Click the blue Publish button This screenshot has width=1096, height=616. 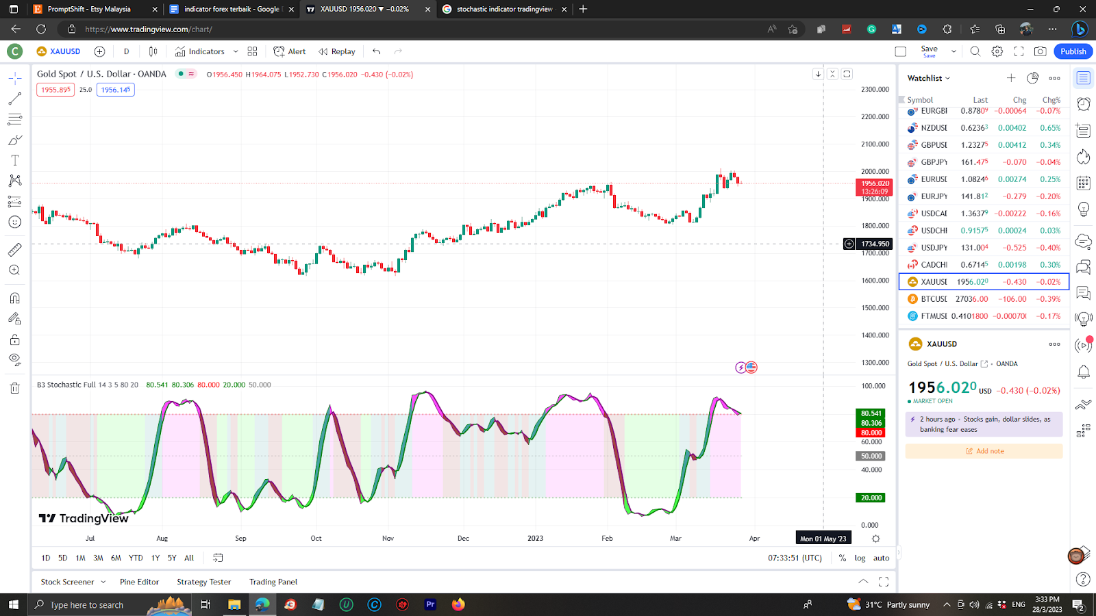click(x=1073, y=51)
